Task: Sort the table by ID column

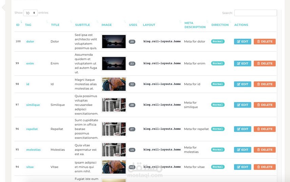Action: [x=18, y=25]
